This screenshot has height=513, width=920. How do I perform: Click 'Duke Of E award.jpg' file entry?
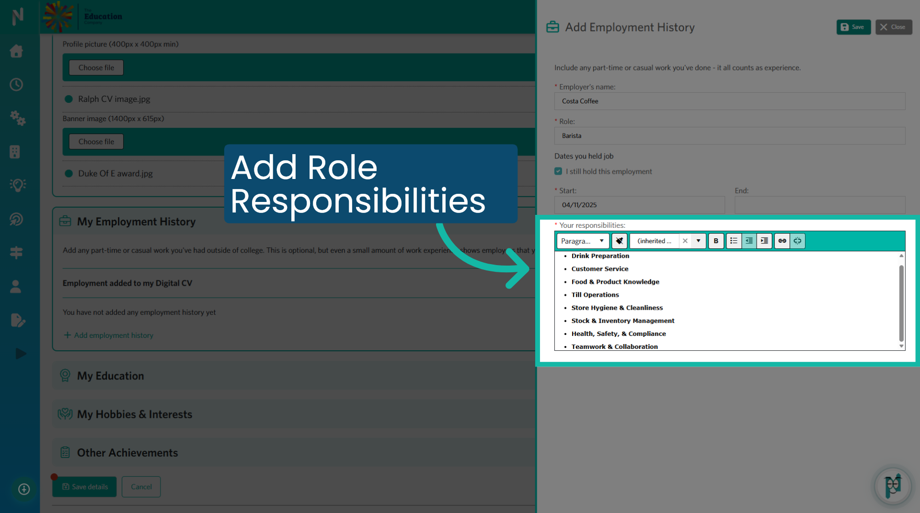pyautogui.click(x=115, y=173)
